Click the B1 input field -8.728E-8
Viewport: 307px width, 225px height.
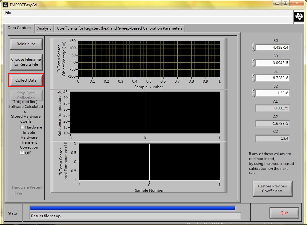(273, 78)
